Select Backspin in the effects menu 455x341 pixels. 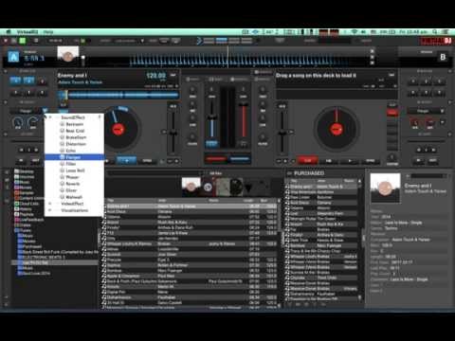[x=74, y=124]
